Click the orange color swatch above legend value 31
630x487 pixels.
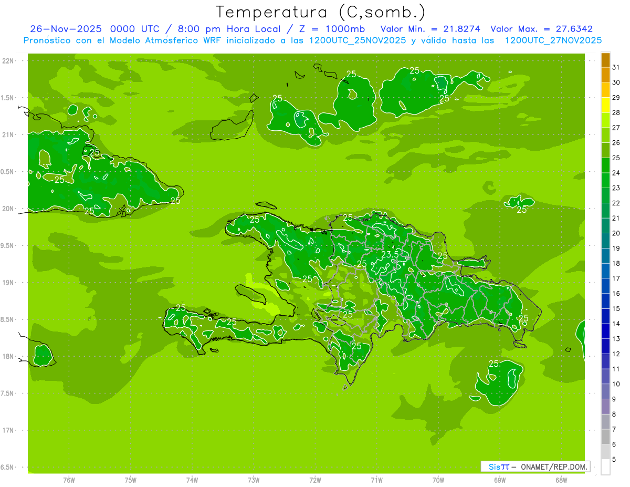(605, 60)
